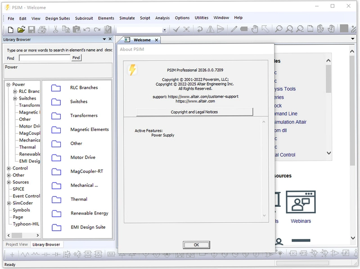Click the Save diskette icon in the toolbar
Image resolution: width=360 pixels, height=269 pixels.
click(31, 30)
